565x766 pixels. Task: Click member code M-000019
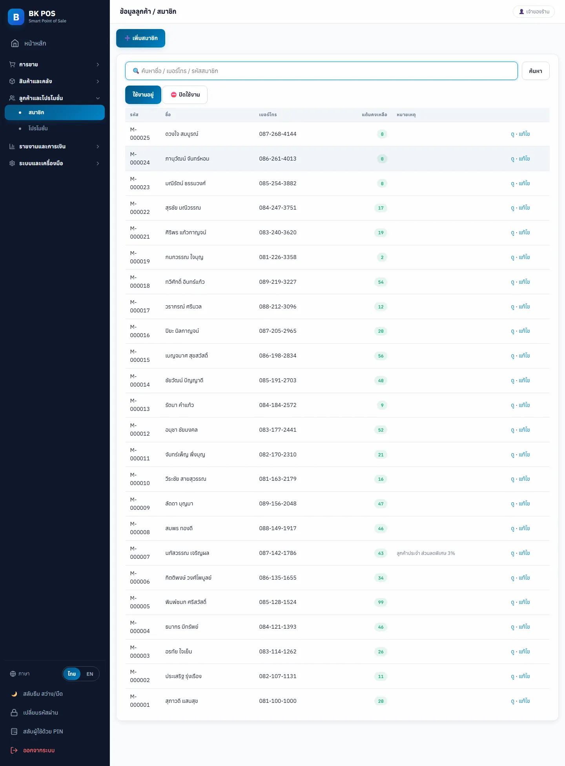[x=140, y=257]
